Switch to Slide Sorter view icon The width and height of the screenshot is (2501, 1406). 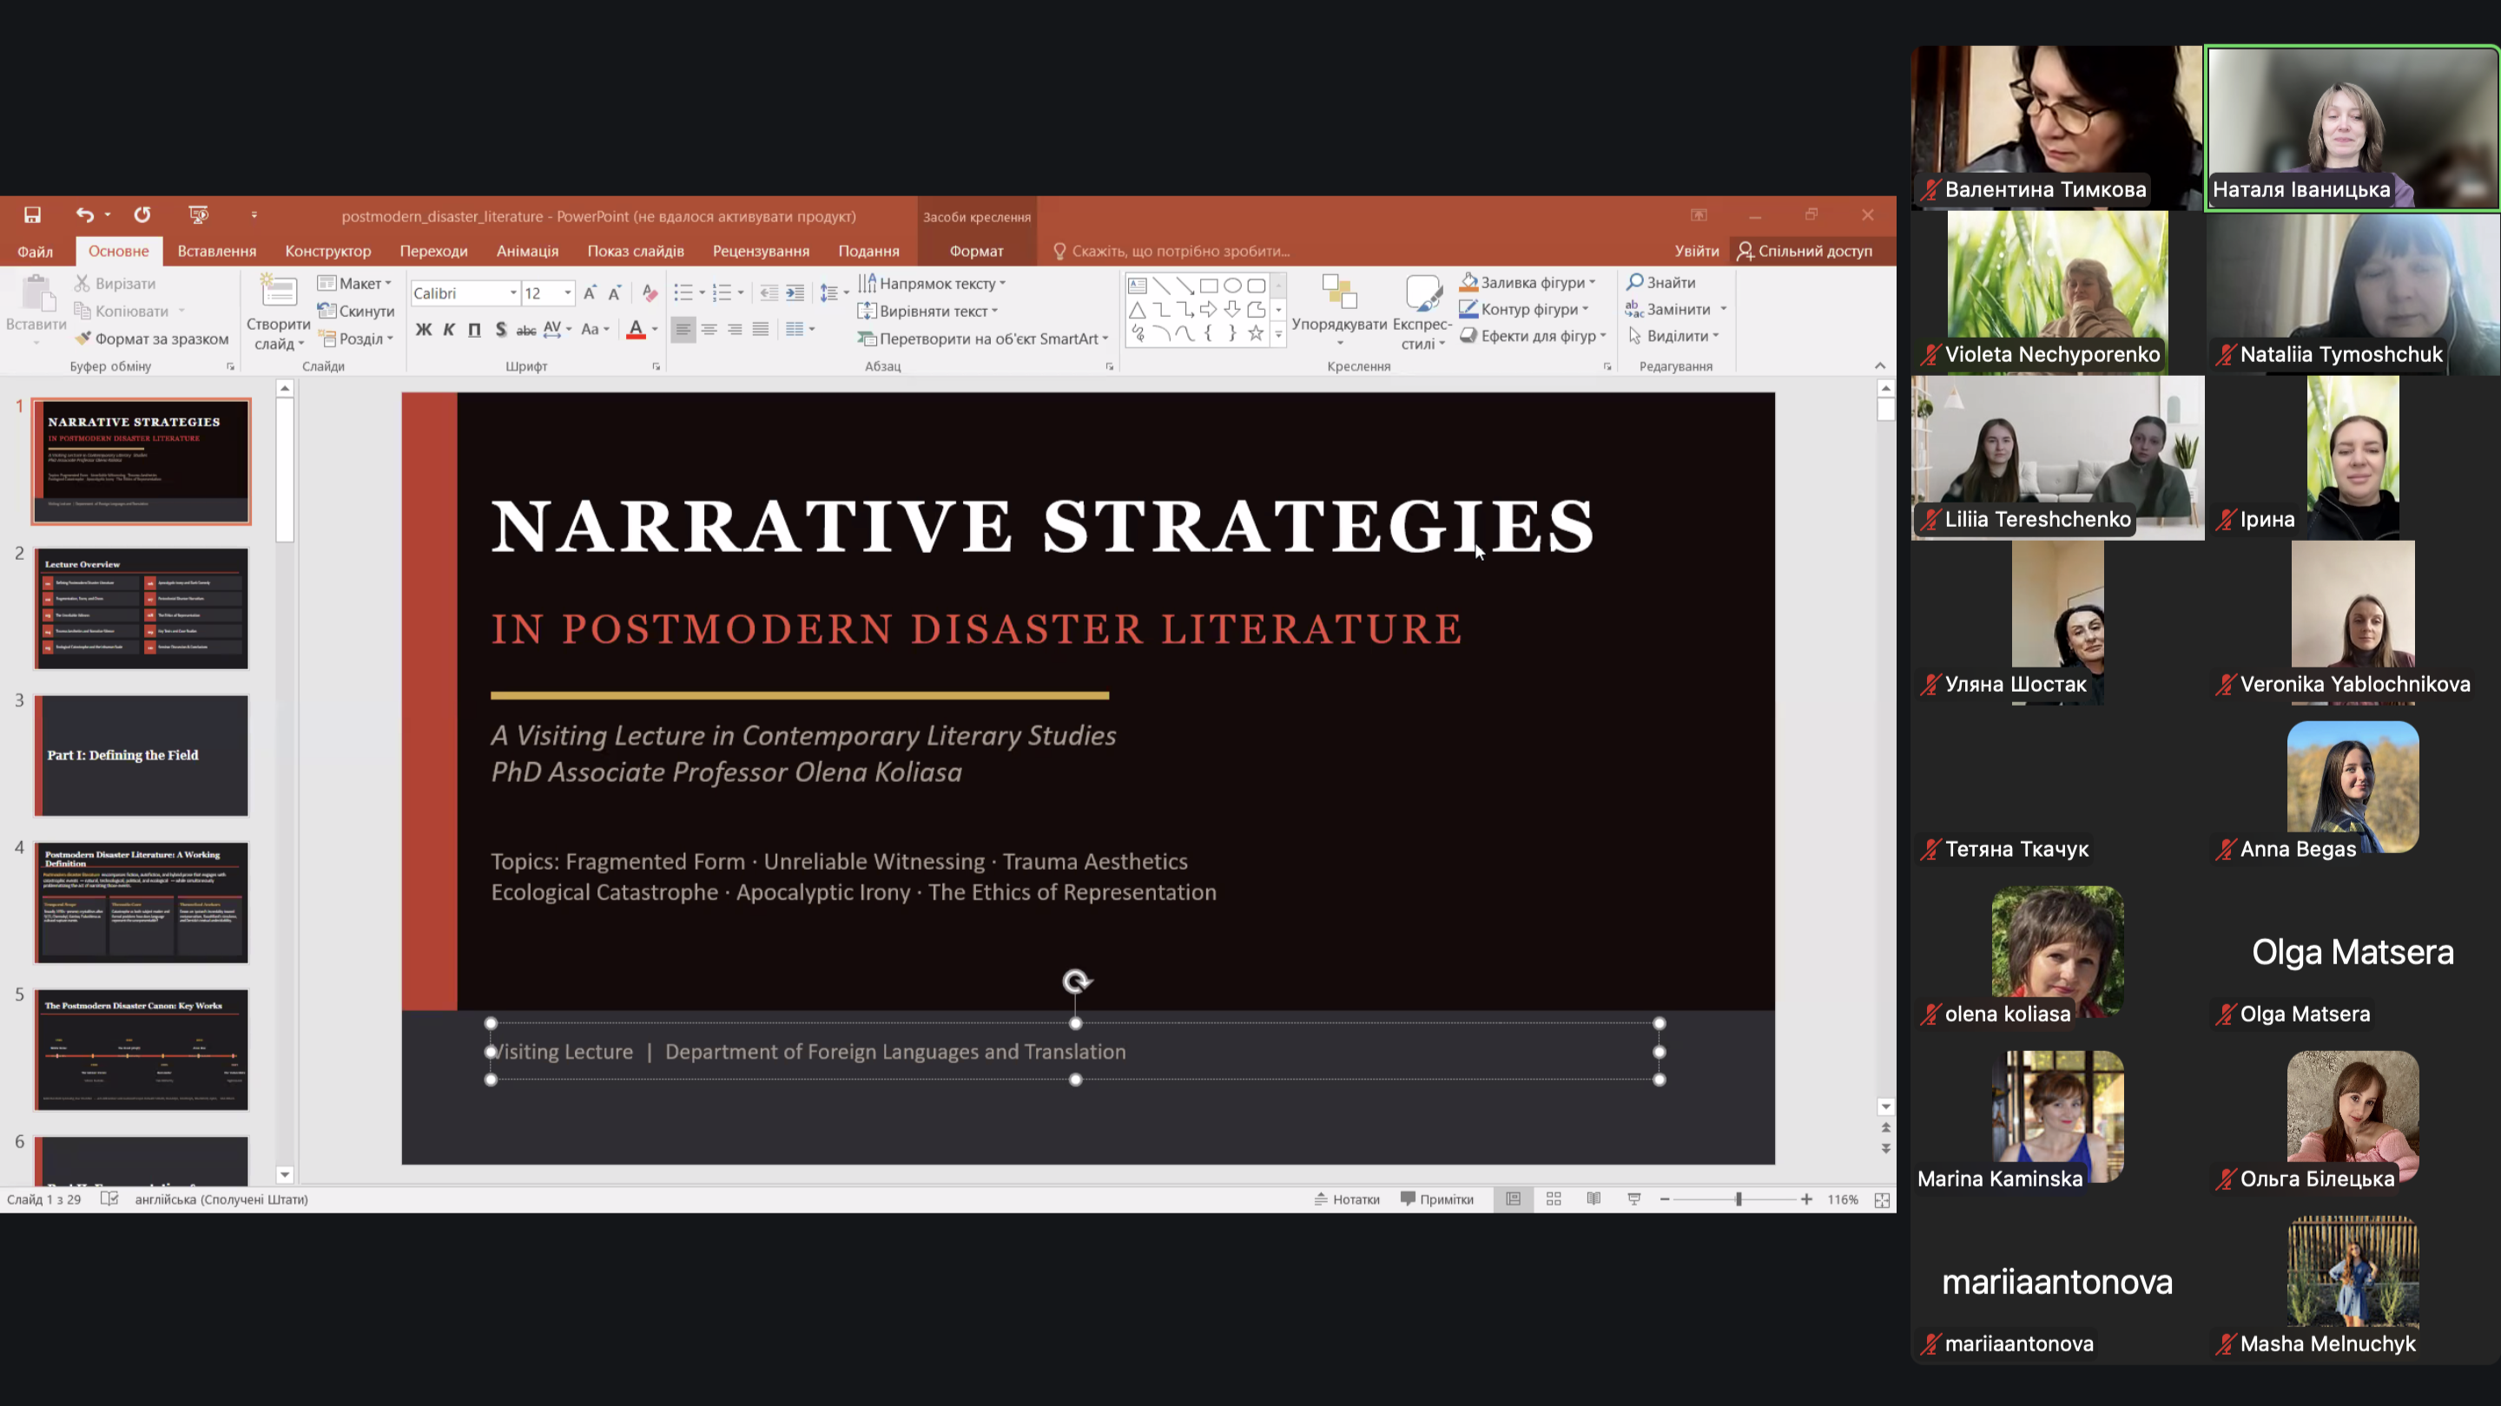(x=1554, y=1199)
